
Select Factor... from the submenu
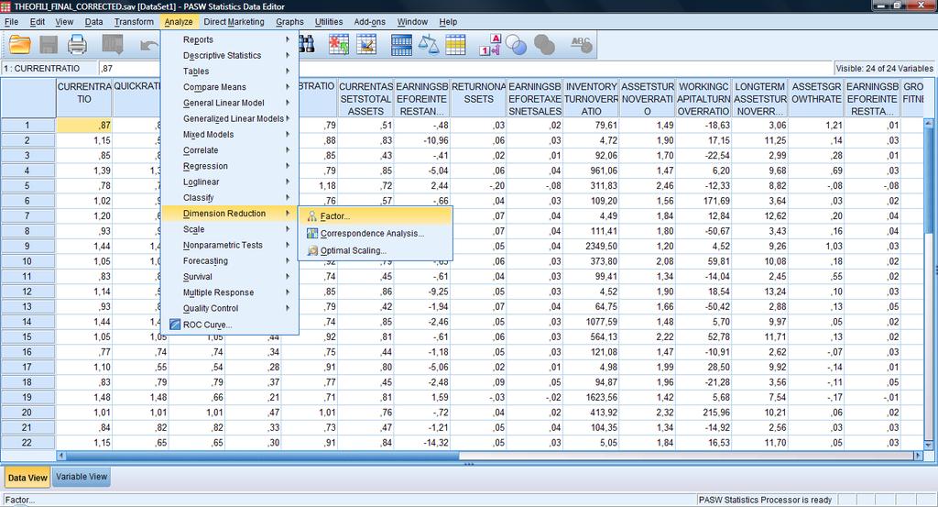[x=376, y=216]
